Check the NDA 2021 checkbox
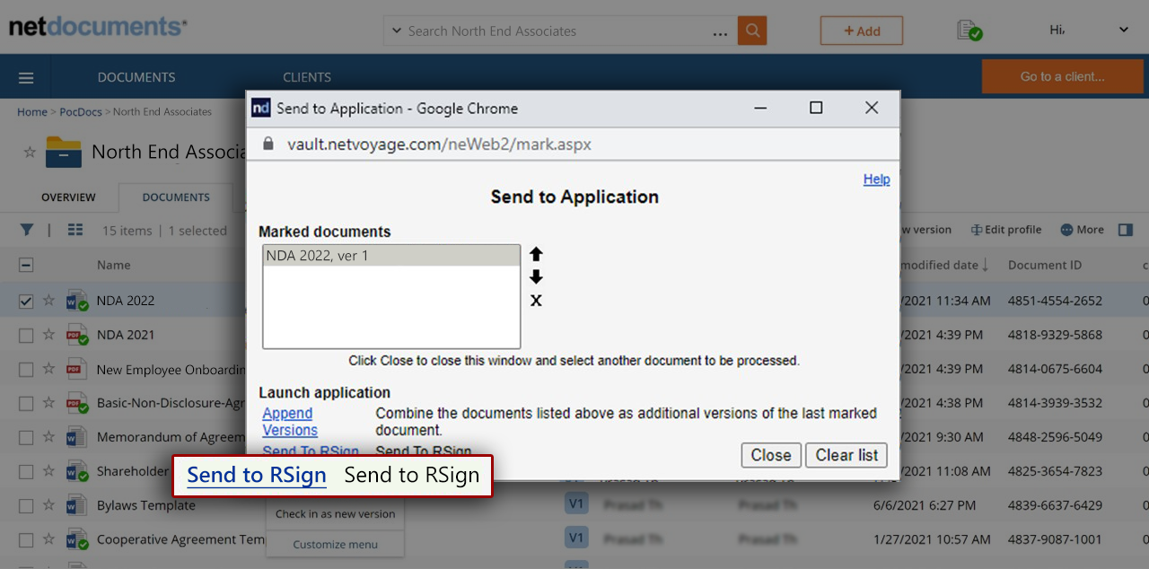The image size is (1149, 569). tap(26, 335)
